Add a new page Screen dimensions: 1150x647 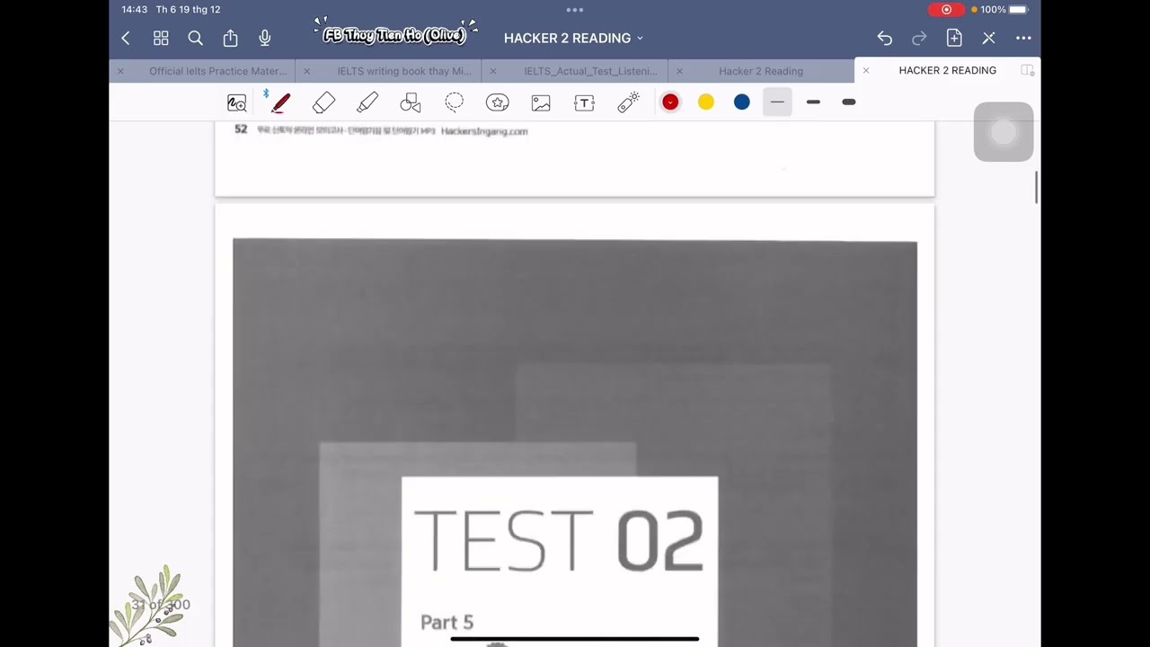tap(954, 38)
